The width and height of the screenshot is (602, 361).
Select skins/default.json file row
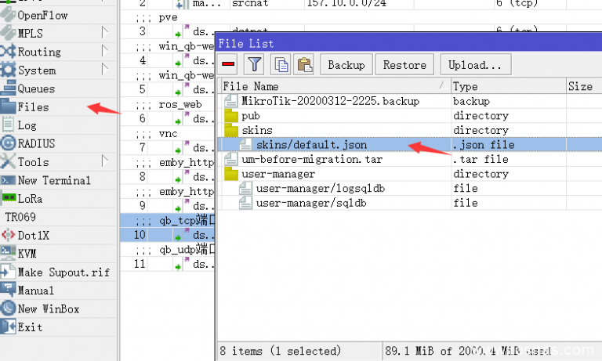click(x=310, y=144)
